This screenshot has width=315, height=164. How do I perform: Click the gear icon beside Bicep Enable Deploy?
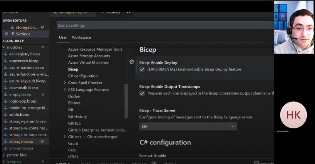(x=132, y=62)
